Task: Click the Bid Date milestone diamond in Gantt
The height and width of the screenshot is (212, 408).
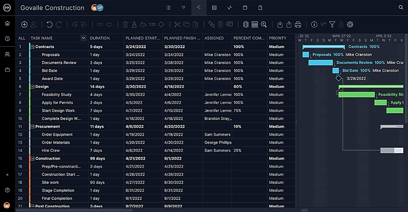Action: 339,78
